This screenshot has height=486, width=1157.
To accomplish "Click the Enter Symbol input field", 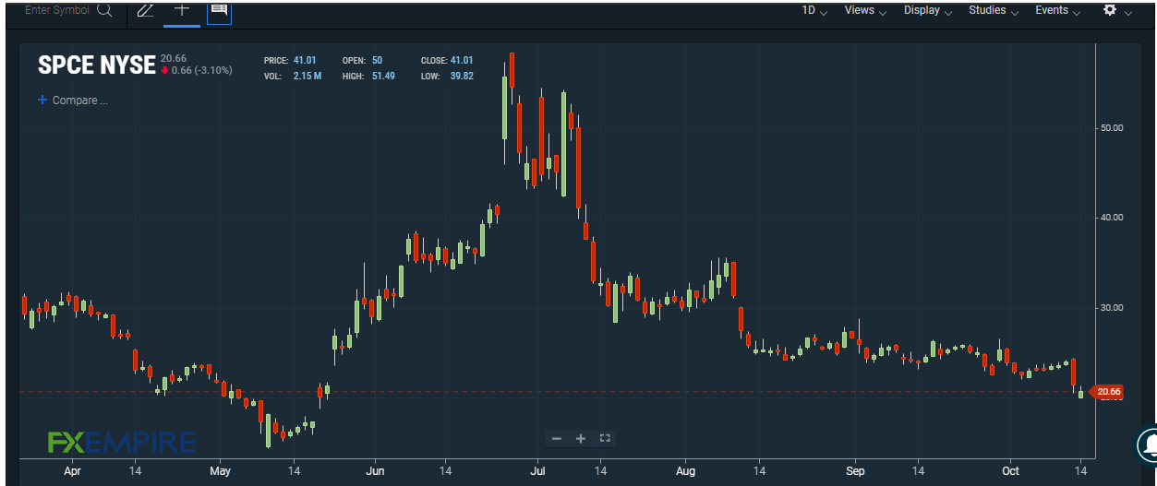I will (57, 10).
